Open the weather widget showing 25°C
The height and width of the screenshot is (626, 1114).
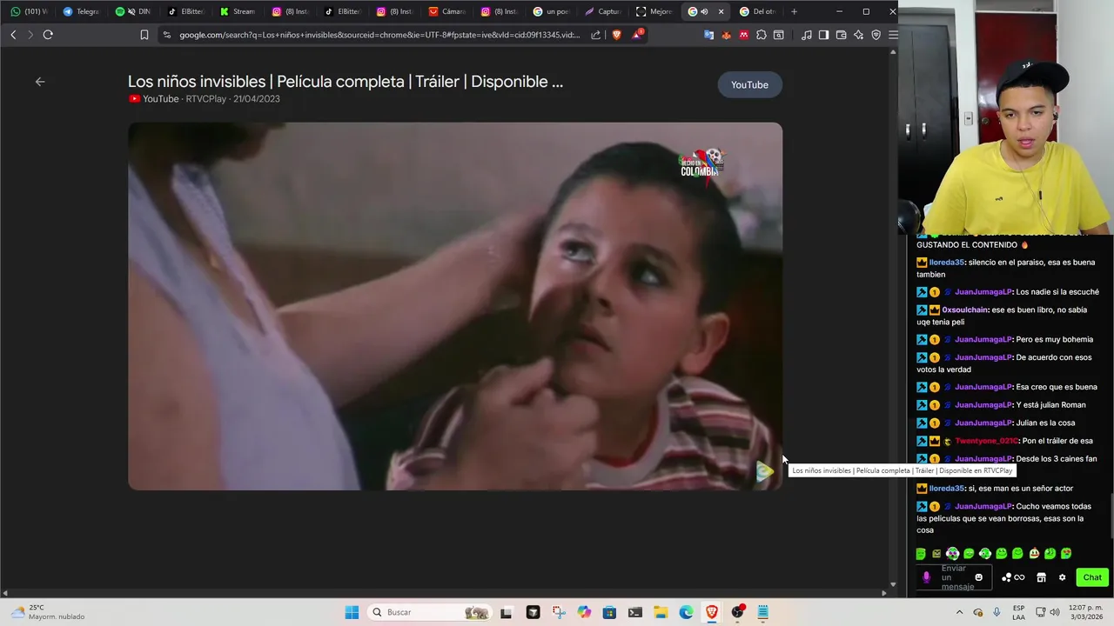(x=49, y=612)
